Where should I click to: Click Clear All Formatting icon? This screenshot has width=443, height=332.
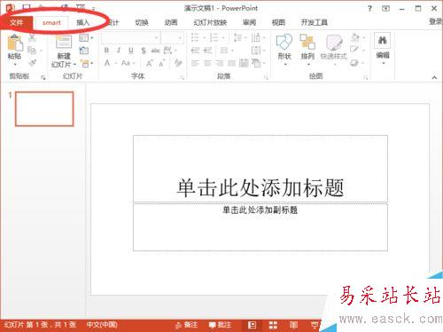(x=178, y=63)
